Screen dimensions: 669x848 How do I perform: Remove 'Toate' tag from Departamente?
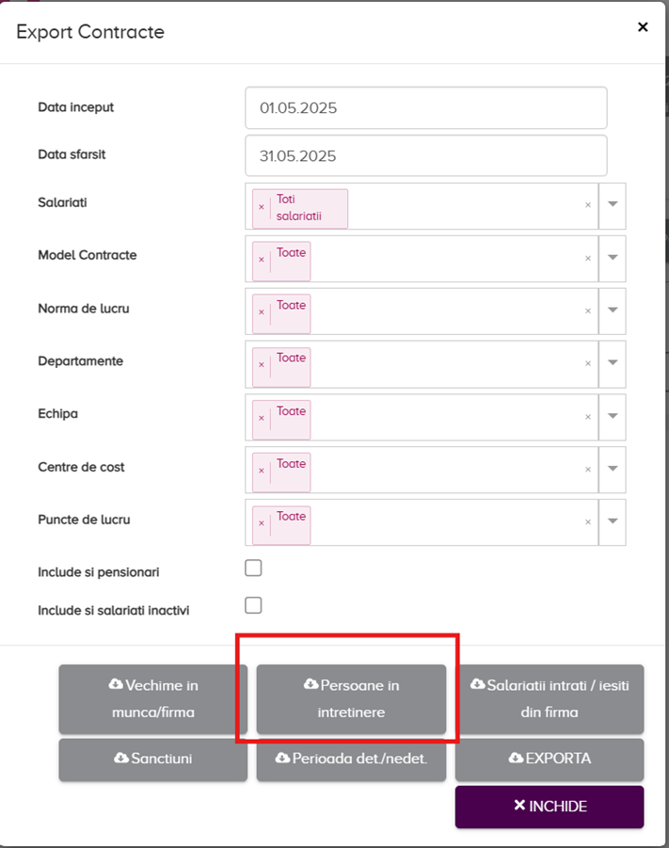tap(262, 364)
